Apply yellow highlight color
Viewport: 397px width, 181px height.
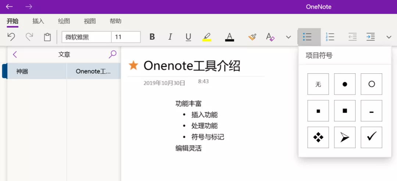coord(207,37)
